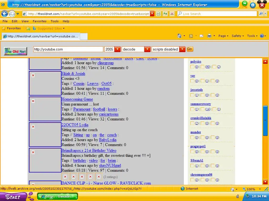The height and width of the screenshot is (201, 269).
Task: Click the blue vertical scrollbar thumb
Action: [x=265, y=121]
